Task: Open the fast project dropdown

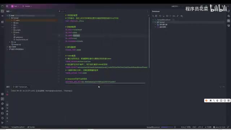Action: tap(15, 6)
